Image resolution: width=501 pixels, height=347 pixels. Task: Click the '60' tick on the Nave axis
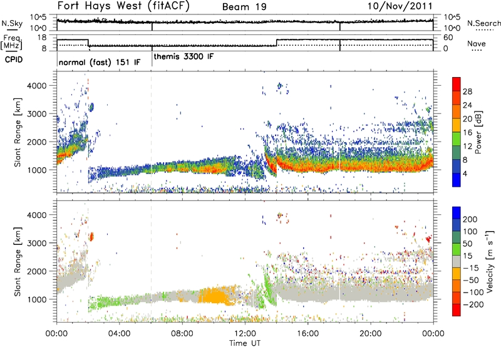tap(448, 38)
